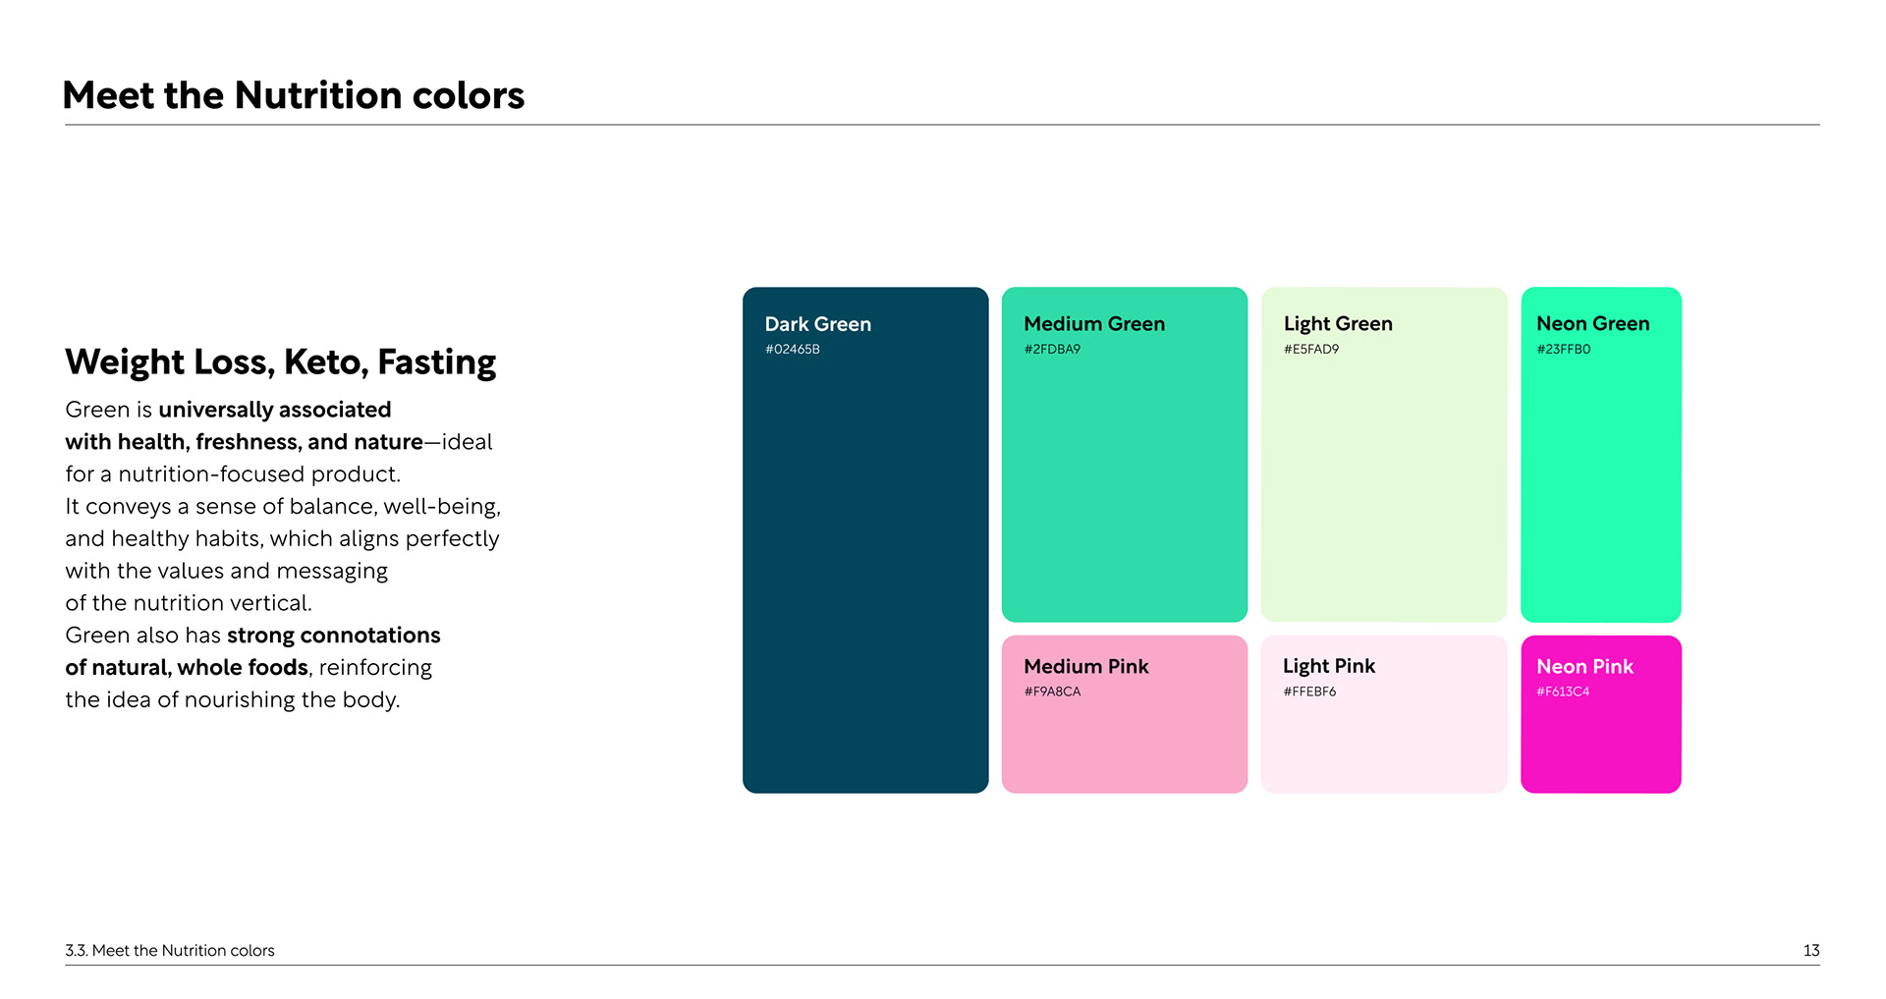Click the line 'of the nutrition vertical.'
Image resolution: width=1886 pixels, height=999 pixels.
(x=189, y=603)
